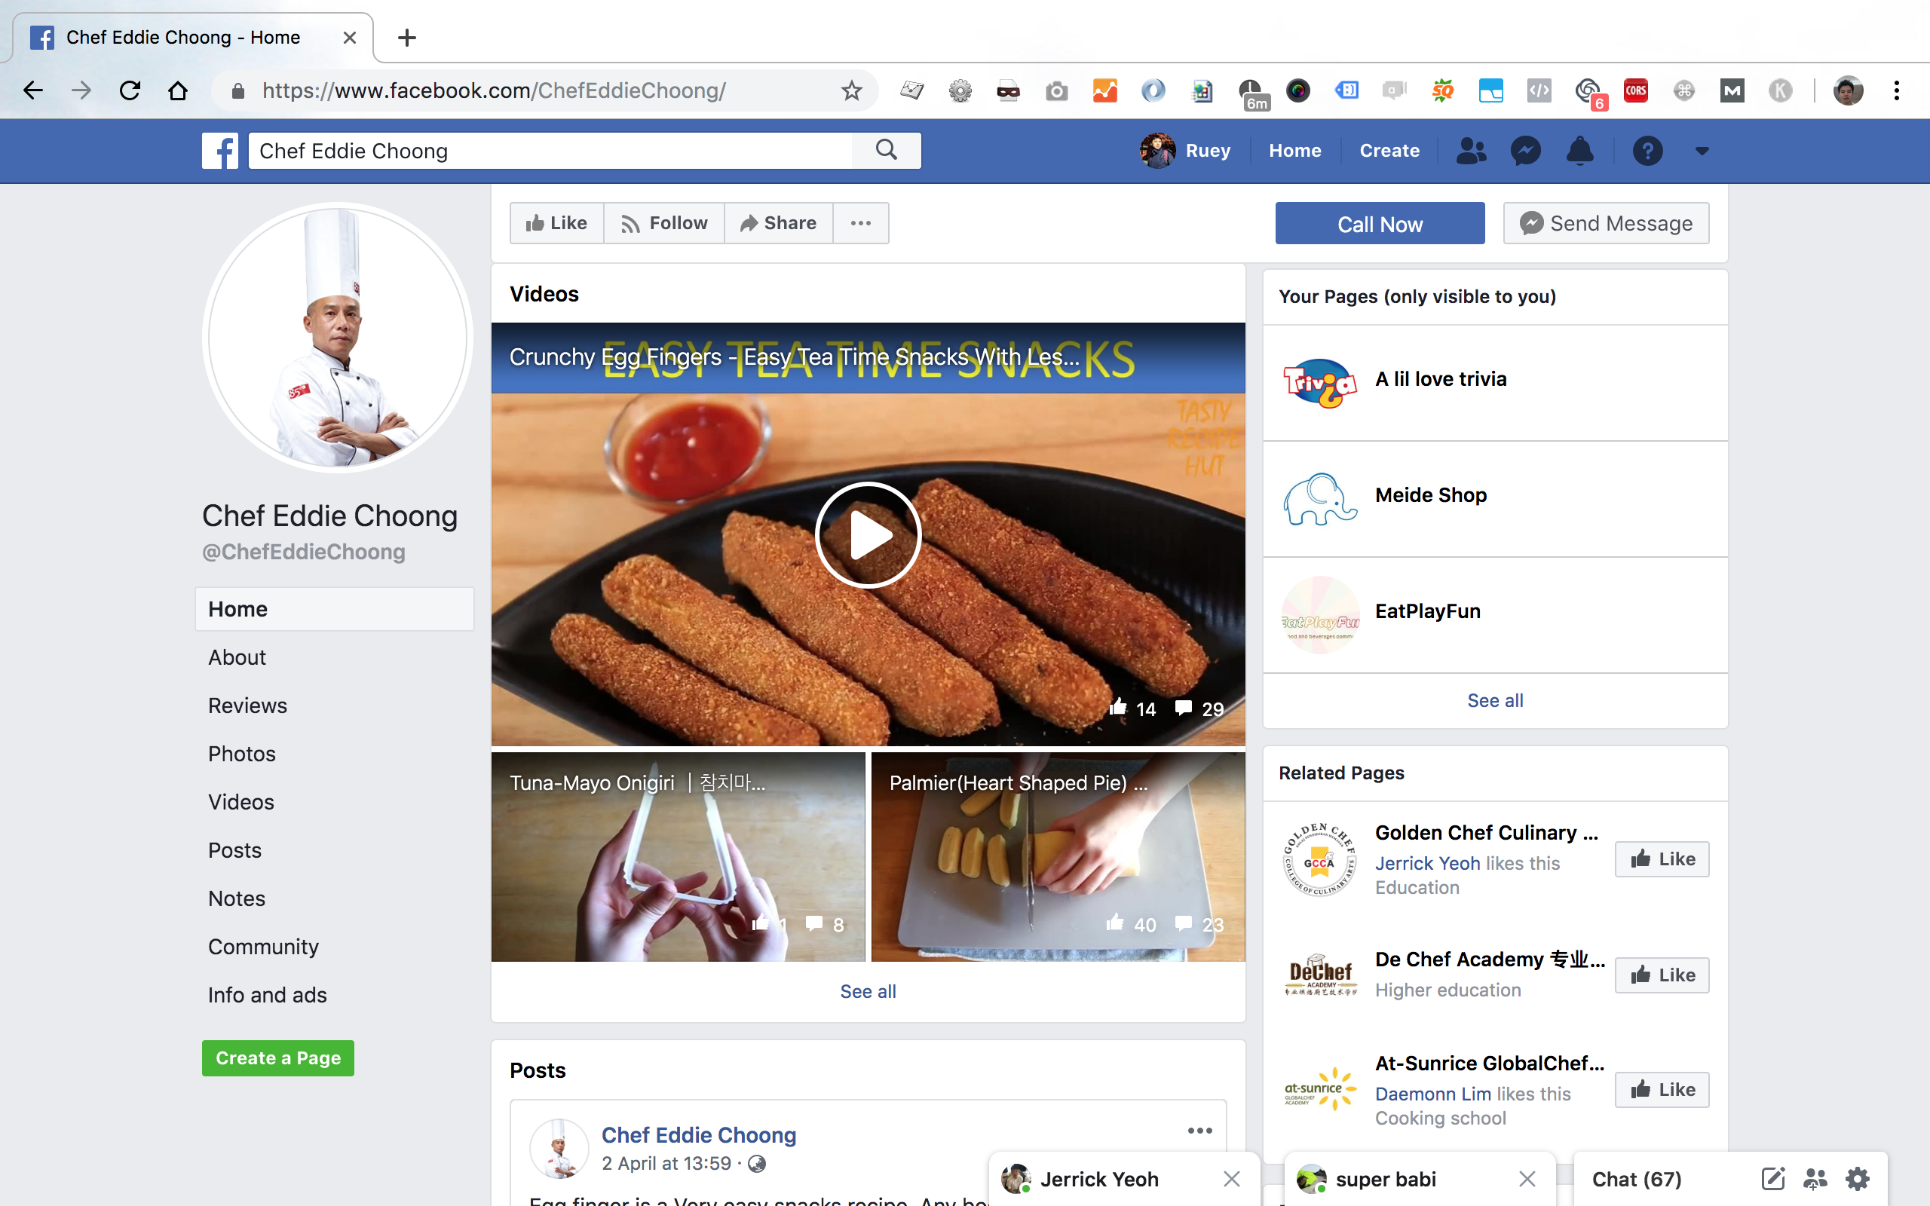
Task: Close the Jerrick Yeoh chat tab
Action: pyautogui.click(x=1231, y=1179)
